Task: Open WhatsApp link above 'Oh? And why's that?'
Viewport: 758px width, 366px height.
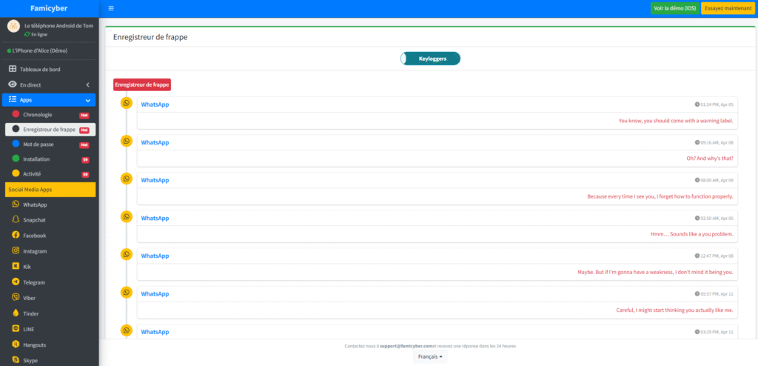Action: (x=155, y=142)
